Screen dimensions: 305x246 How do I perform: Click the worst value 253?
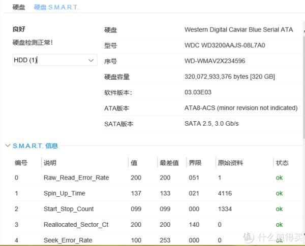click(x=165, y=240)
